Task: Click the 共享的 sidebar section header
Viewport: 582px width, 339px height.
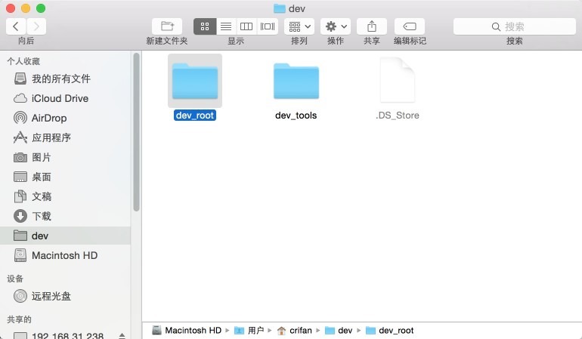Action: [x=20, y=319]
